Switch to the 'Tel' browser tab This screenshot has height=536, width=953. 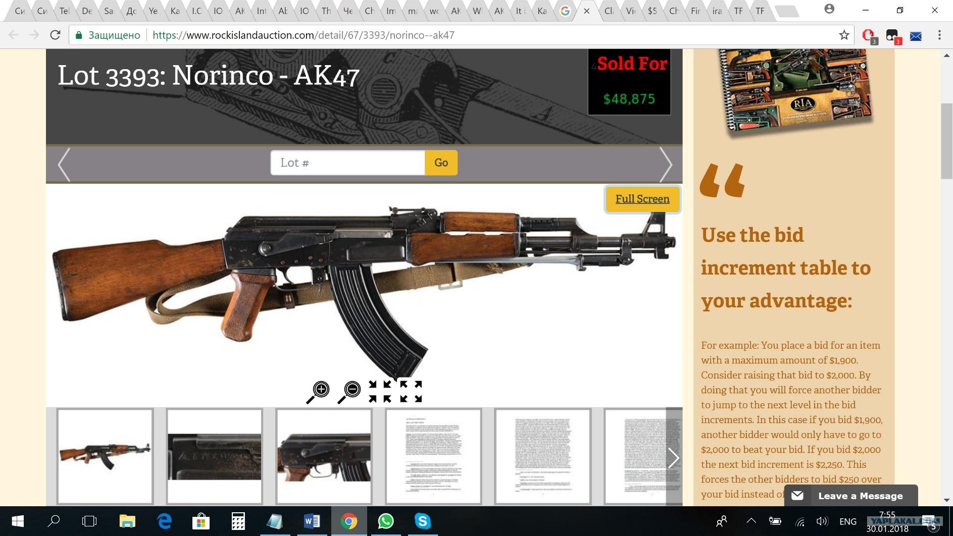[x=64, y=11]
